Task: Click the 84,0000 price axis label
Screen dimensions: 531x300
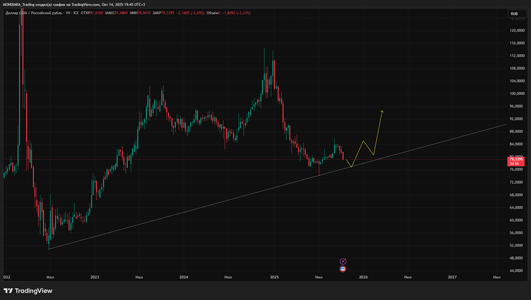Action: pos(517,144)
